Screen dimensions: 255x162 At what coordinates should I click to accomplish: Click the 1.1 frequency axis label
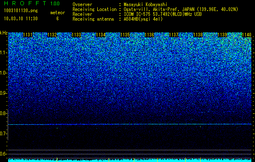pyautogui.click(x=4, y=53)
